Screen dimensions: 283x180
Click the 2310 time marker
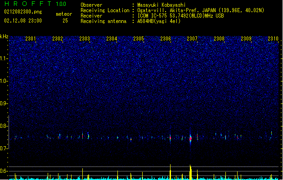[x=273, y=39]
